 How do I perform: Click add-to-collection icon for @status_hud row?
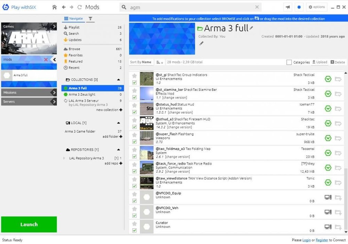[x=338, y=109]
